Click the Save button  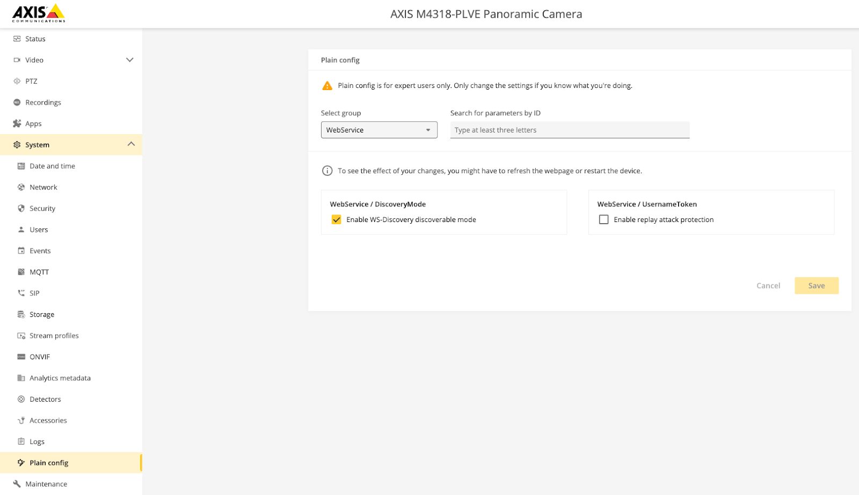pos(817,286)
